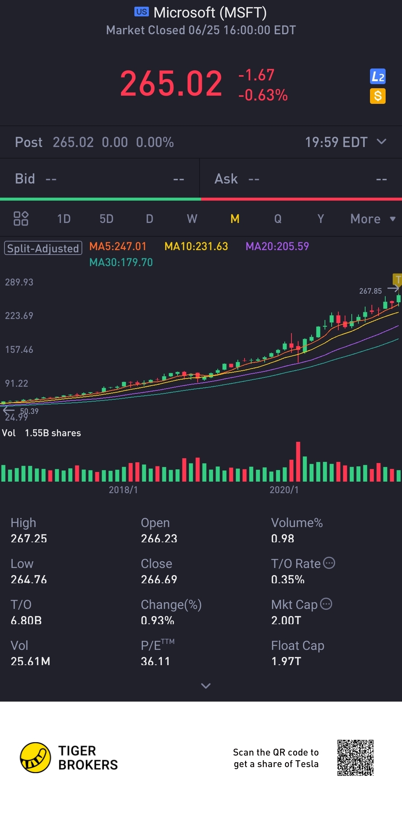Expand more stock statistics chevron

[206, 686]
